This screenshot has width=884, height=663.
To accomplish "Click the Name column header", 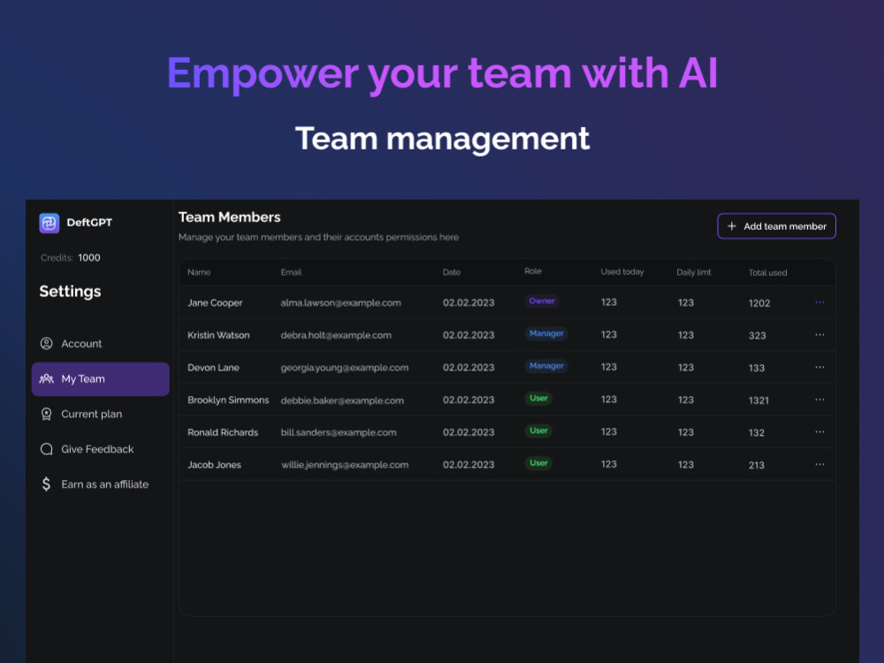I will tap(199, 272).
